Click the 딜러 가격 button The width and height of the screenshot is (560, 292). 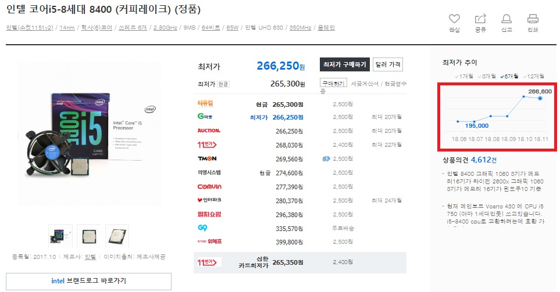click(387, 64)
